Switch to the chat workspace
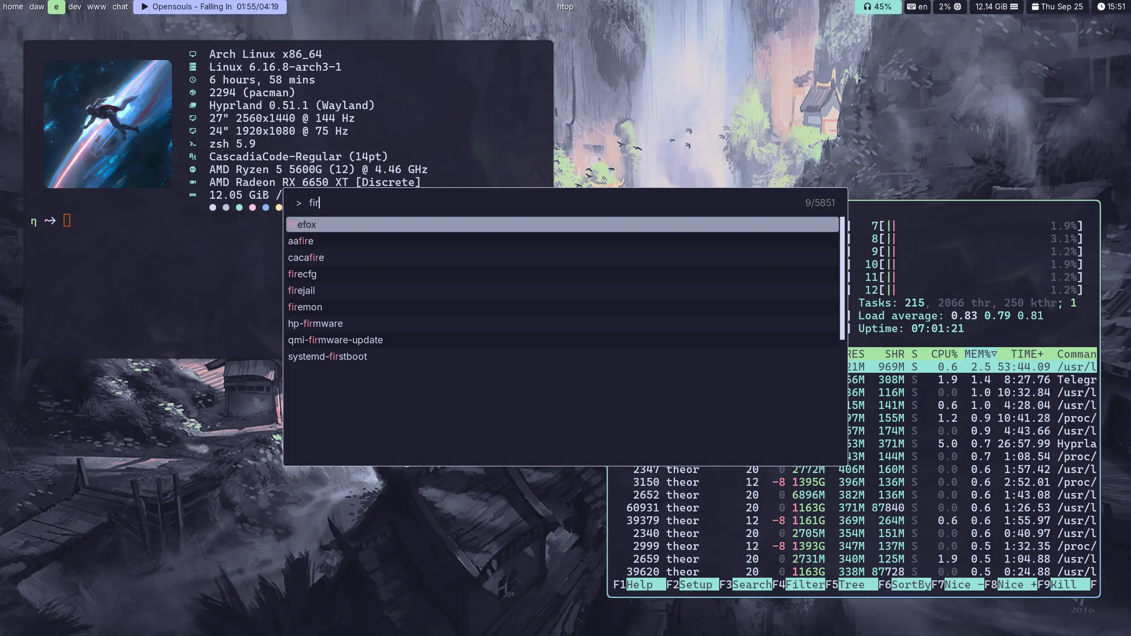 point(120,7)
